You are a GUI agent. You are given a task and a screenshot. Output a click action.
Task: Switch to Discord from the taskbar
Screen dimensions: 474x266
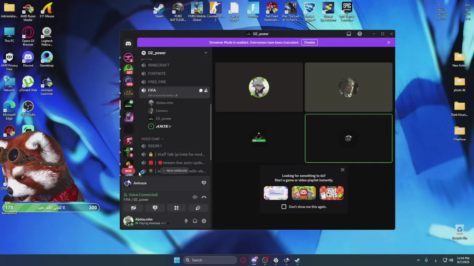[254, 260]
